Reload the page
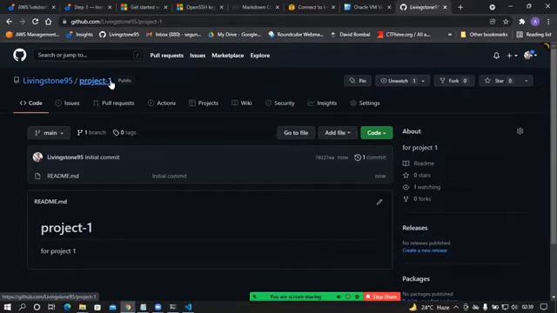This screenshot has width=557, height=313. point(35,22)
